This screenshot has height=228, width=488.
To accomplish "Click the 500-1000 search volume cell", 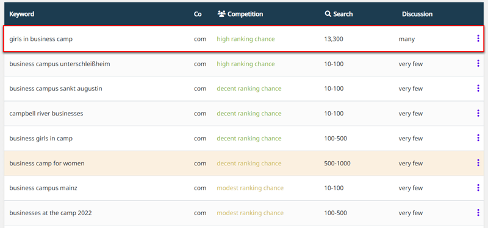I will (x=337, y=163).
